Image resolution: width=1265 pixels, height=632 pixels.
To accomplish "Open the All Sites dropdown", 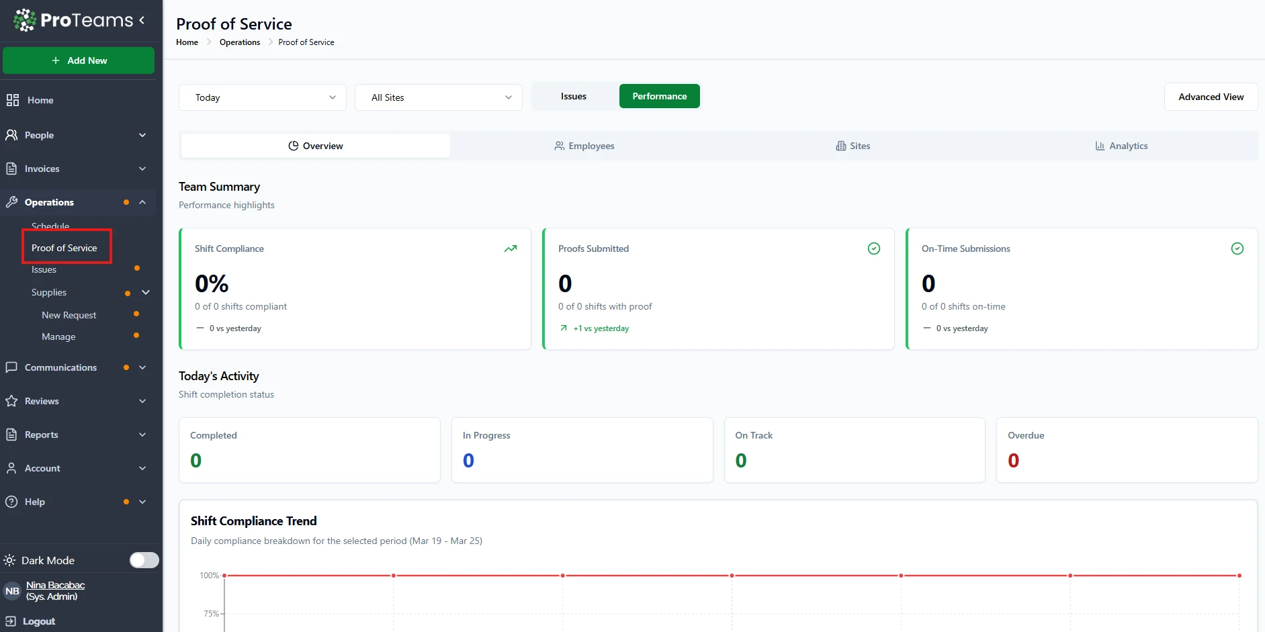I will pyautogui.click(x=438, y=97).
